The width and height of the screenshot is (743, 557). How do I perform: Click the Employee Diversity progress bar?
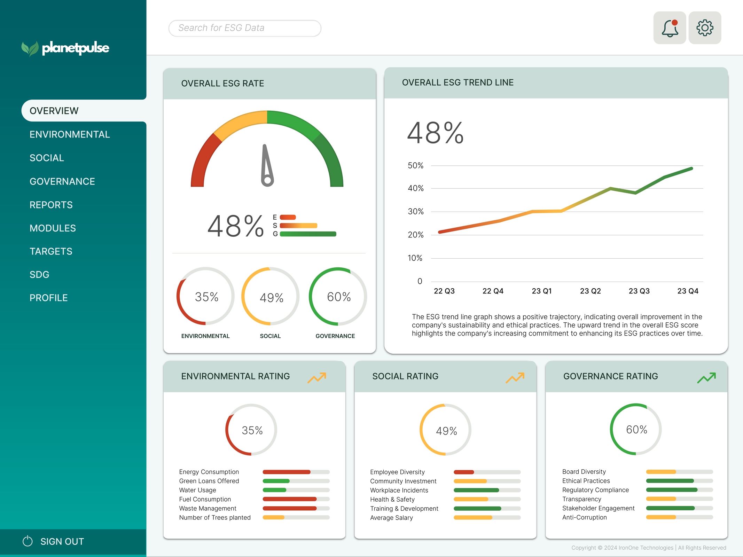click(487, 472)
